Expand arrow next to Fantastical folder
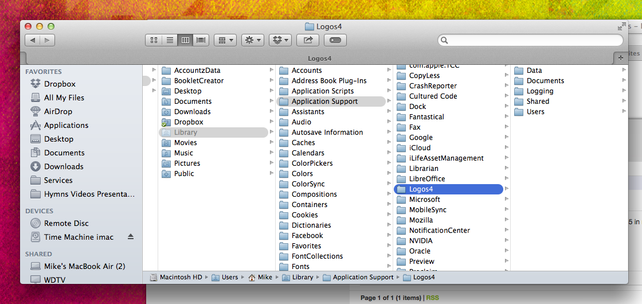Image resolution: width=642 pixels, height=304 pixels. (x=507, y=117)
